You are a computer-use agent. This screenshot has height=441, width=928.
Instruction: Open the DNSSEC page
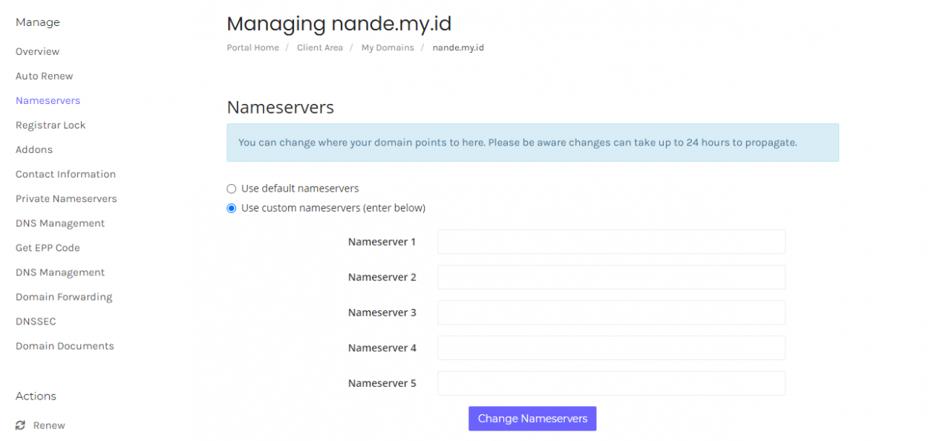(x=36, y=321)
